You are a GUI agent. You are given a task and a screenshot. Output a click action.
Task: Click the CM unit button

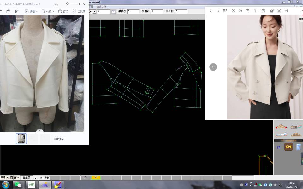coord(288,147)
